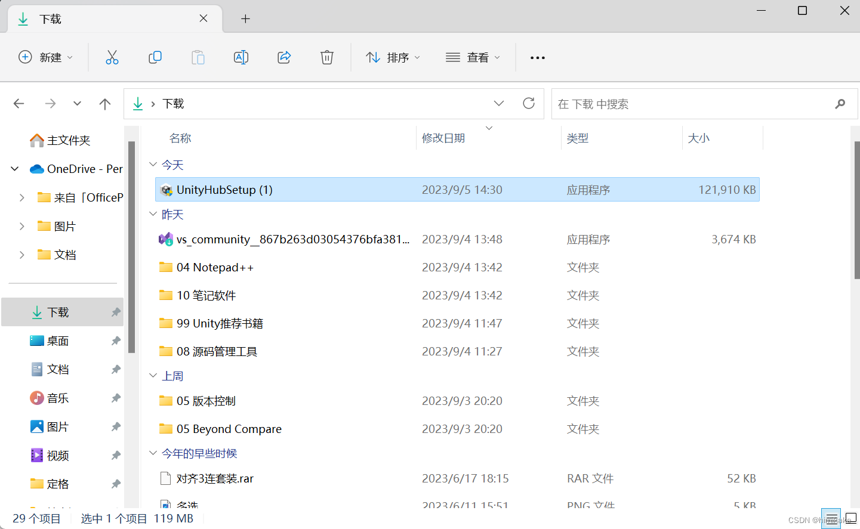Open the 排序 sort options menu

392,57
